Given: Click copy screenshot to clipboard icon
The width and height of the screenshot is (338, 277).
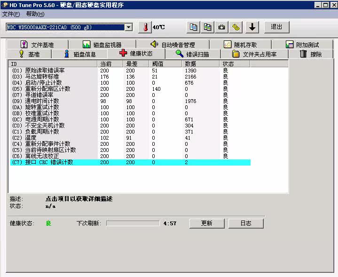Looking at the screenshot, I should tap(207, 27).
